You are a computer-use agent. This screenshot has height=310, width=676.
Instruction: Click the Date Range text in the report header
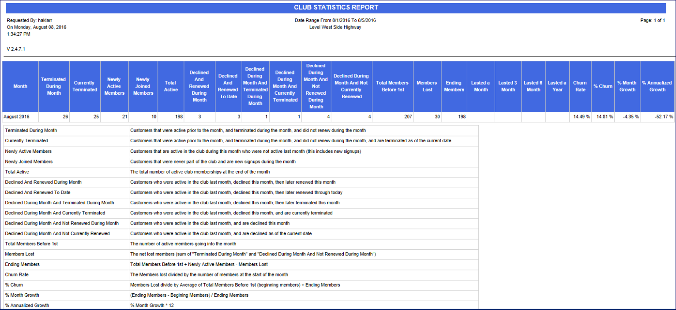point(335,20)
